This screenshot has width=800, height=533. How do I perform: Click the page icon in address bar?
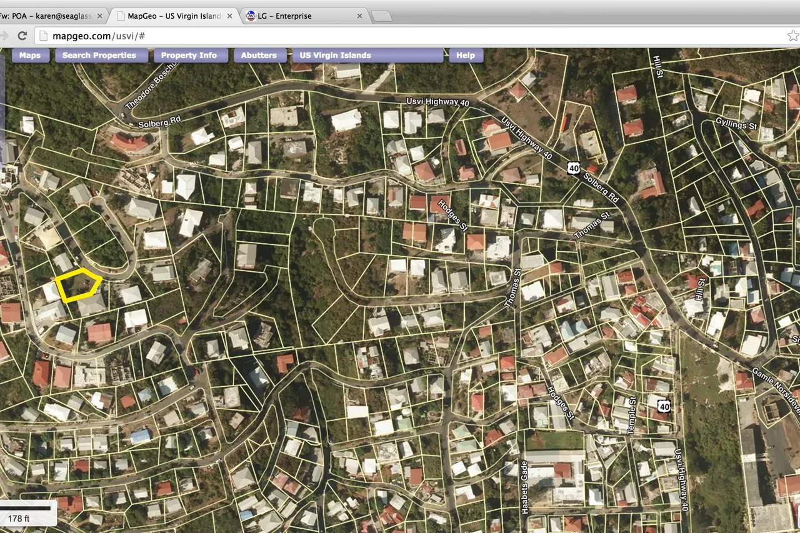(x=43, y=36)
